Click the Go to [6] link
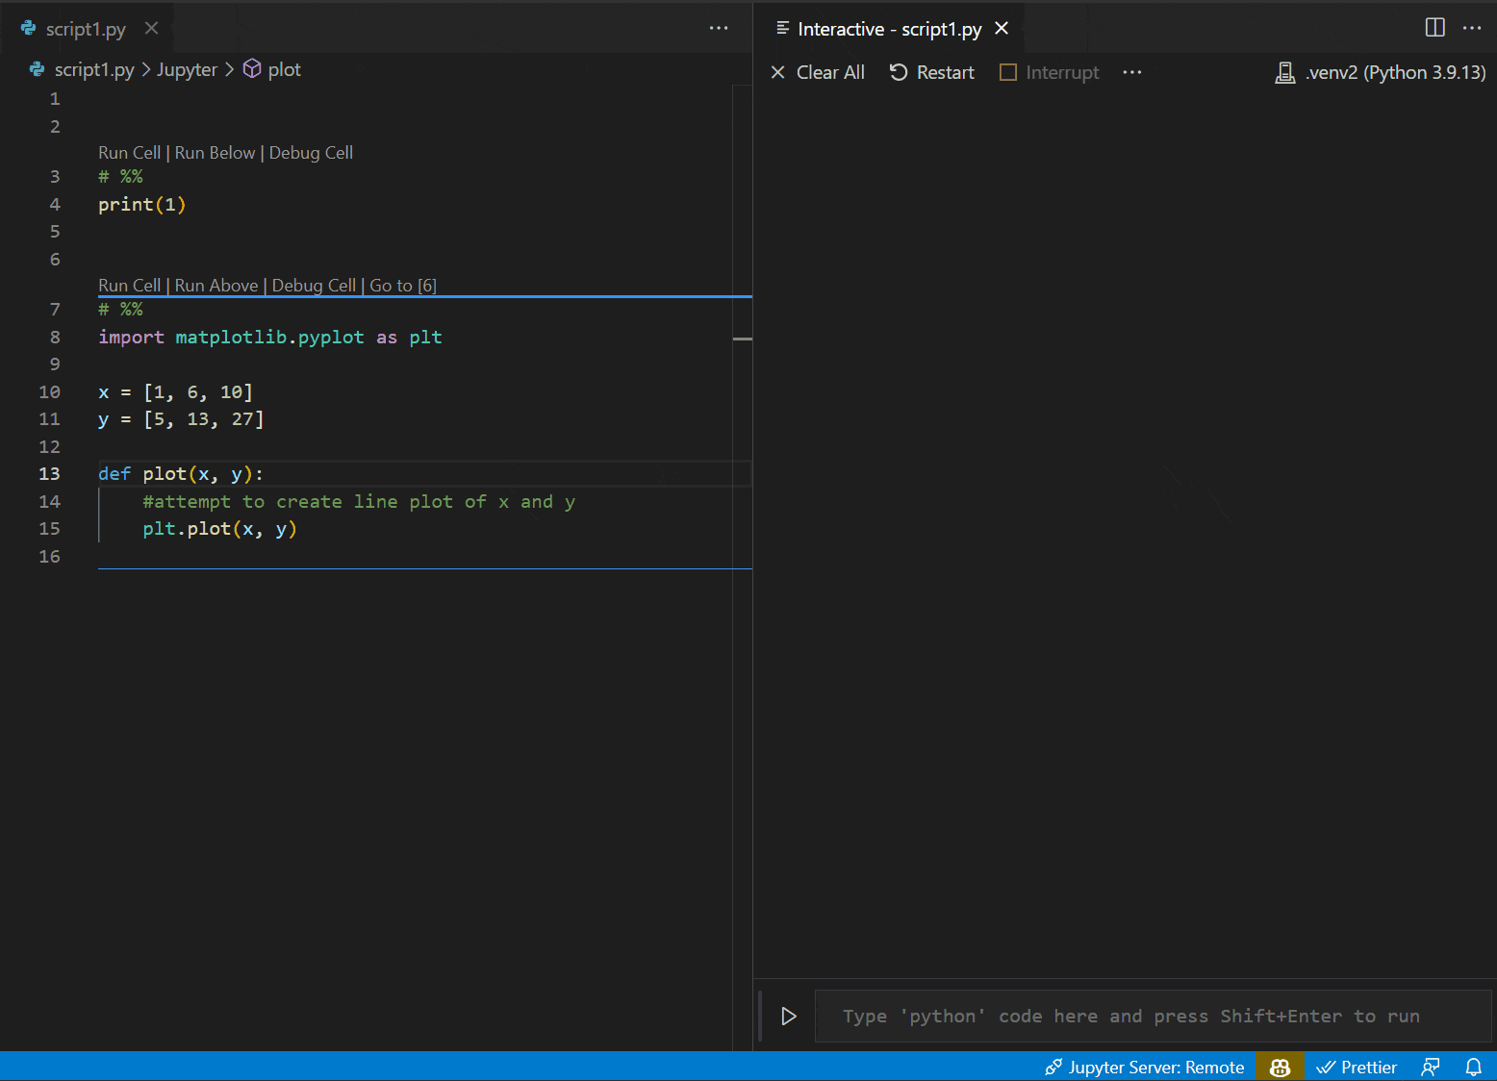This screenshot has width=1497, height=1081. point(402,285)
